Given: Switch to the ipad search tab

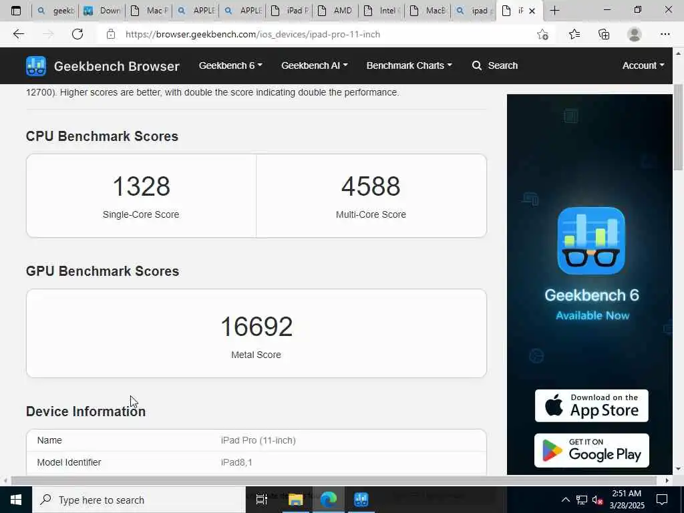Looking at the screenshot, I should pos(474,11).
